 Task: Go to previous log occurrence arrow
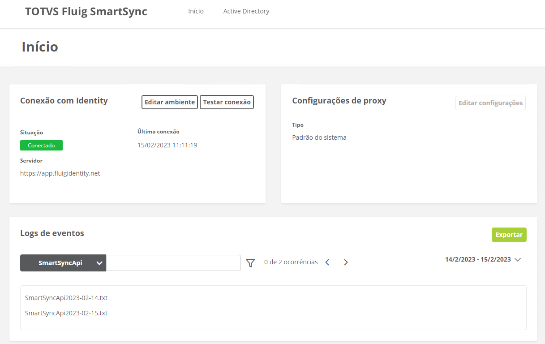point(327,262)
